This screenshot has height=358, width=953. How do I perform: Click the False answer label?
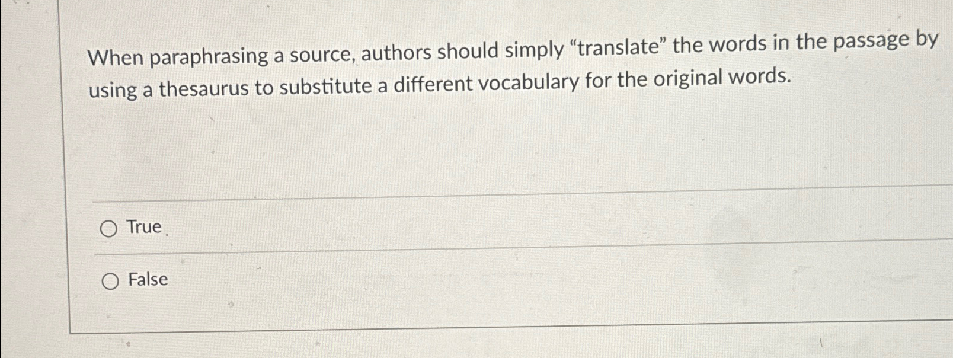click(x=147, y=280)
